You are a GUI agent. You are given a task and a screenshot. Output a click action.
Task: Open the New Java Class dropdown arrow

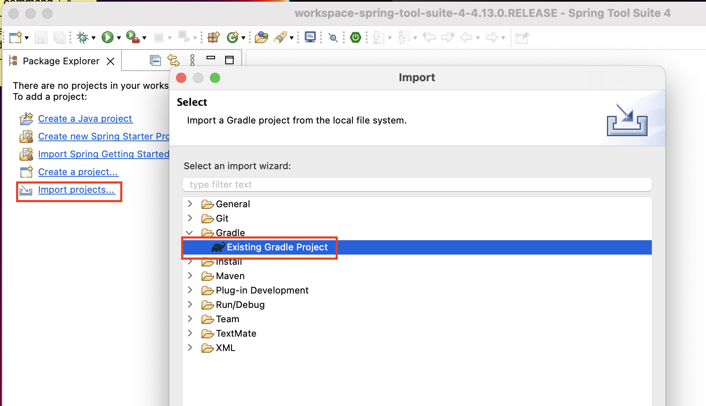click(243, 38)
